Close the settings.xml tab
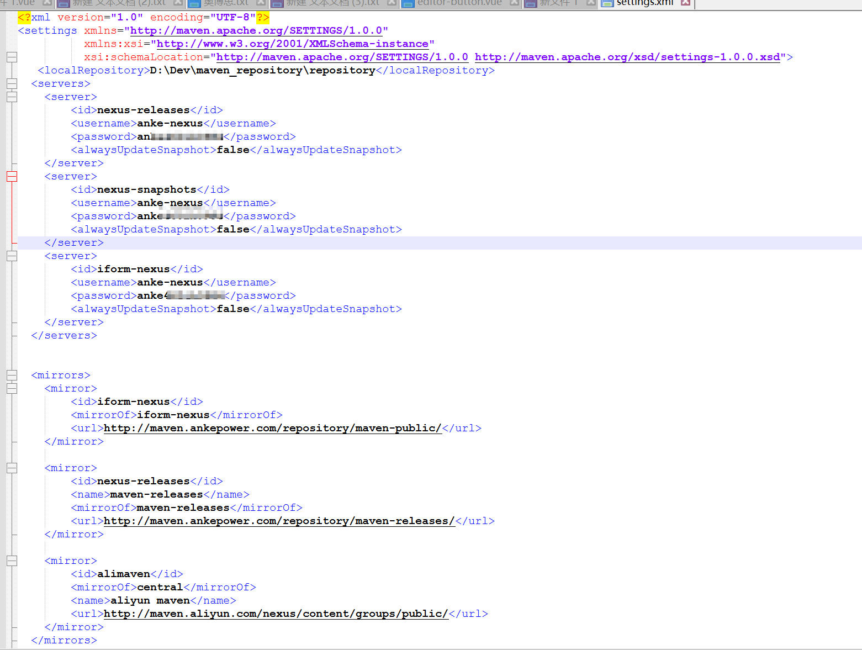The image size is (862, 650). 685,3
